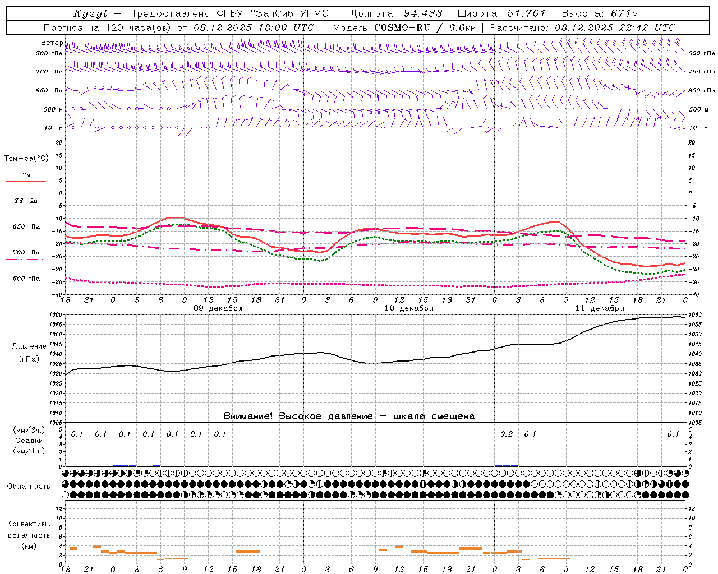Click the "10 декабря" date label
The image size is (718, 574).
409,308
